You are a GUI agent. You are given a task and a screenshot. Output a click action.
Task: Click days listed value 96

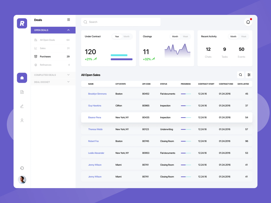[247, 141]
